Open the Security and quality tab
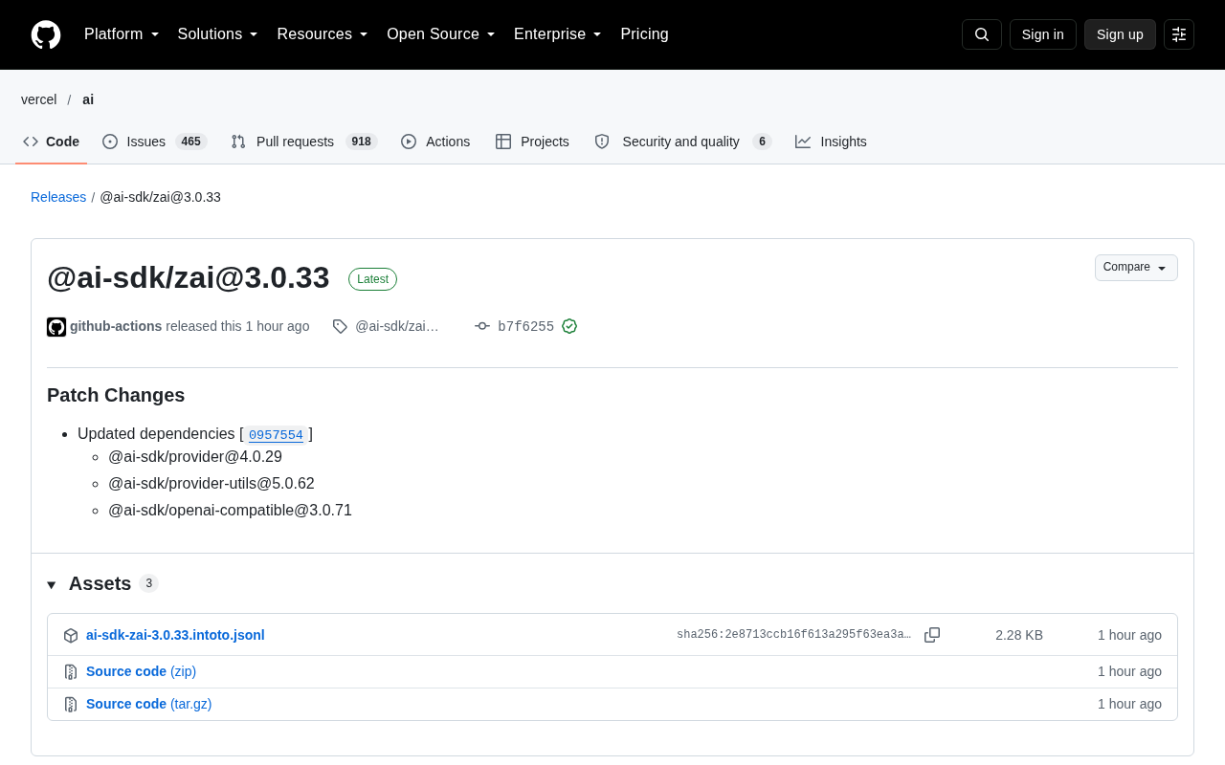Viewport: 1225px width, 765px height. coord(682,142)
